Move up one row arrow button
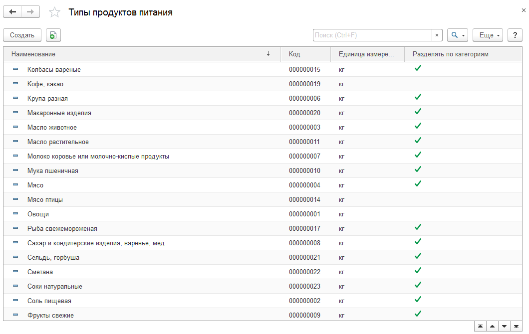The width and height of the screenshot is (529, 334). point(492,326)
